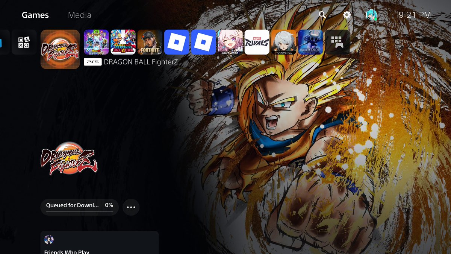Launch the Hollow Knight tile
The height and width of the screenshot is (254, 451).
tap(310, 42)
